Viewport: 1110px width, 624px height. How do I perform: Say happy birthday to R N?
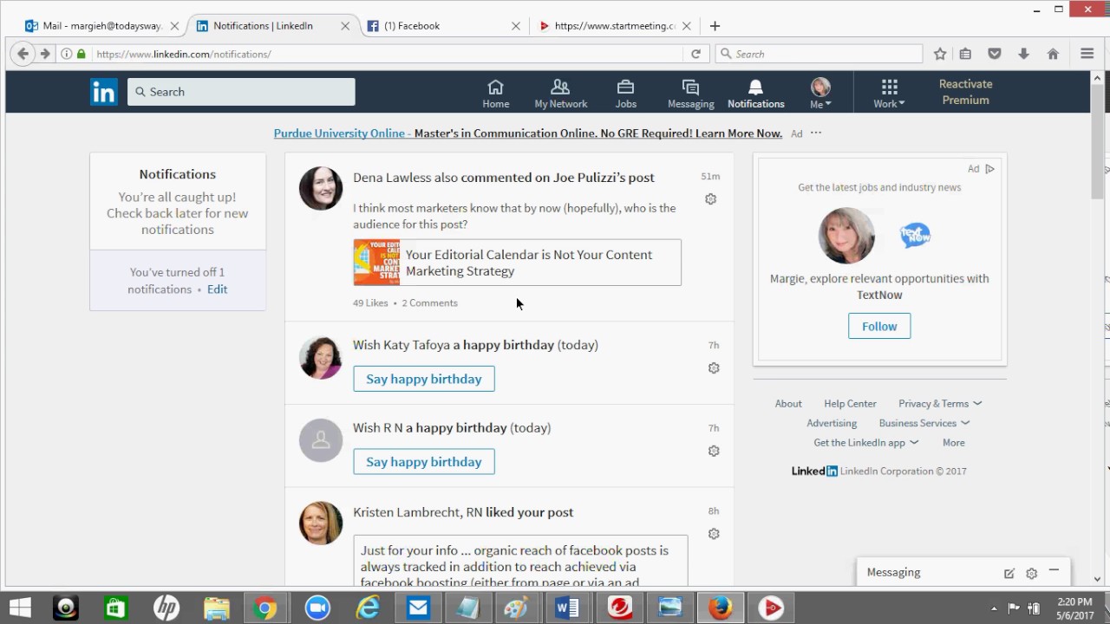(424, 462)
